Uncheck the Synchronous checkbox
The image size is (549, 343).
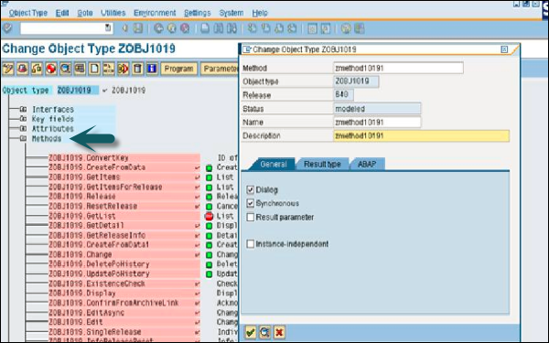(x=251, y=203)
